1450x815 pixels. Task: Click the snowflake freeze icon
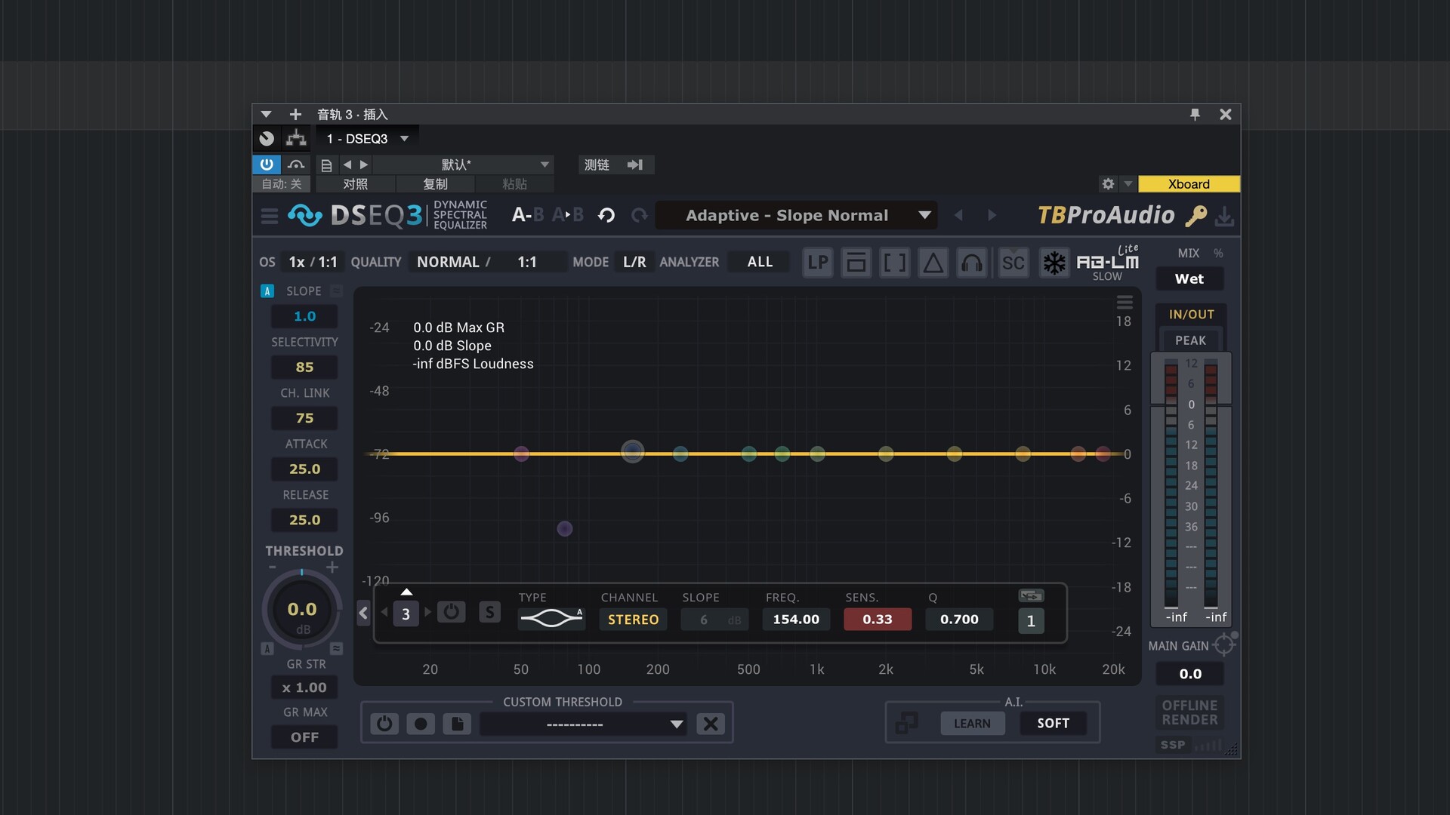pyautogui.click(x=1054, y=263)
